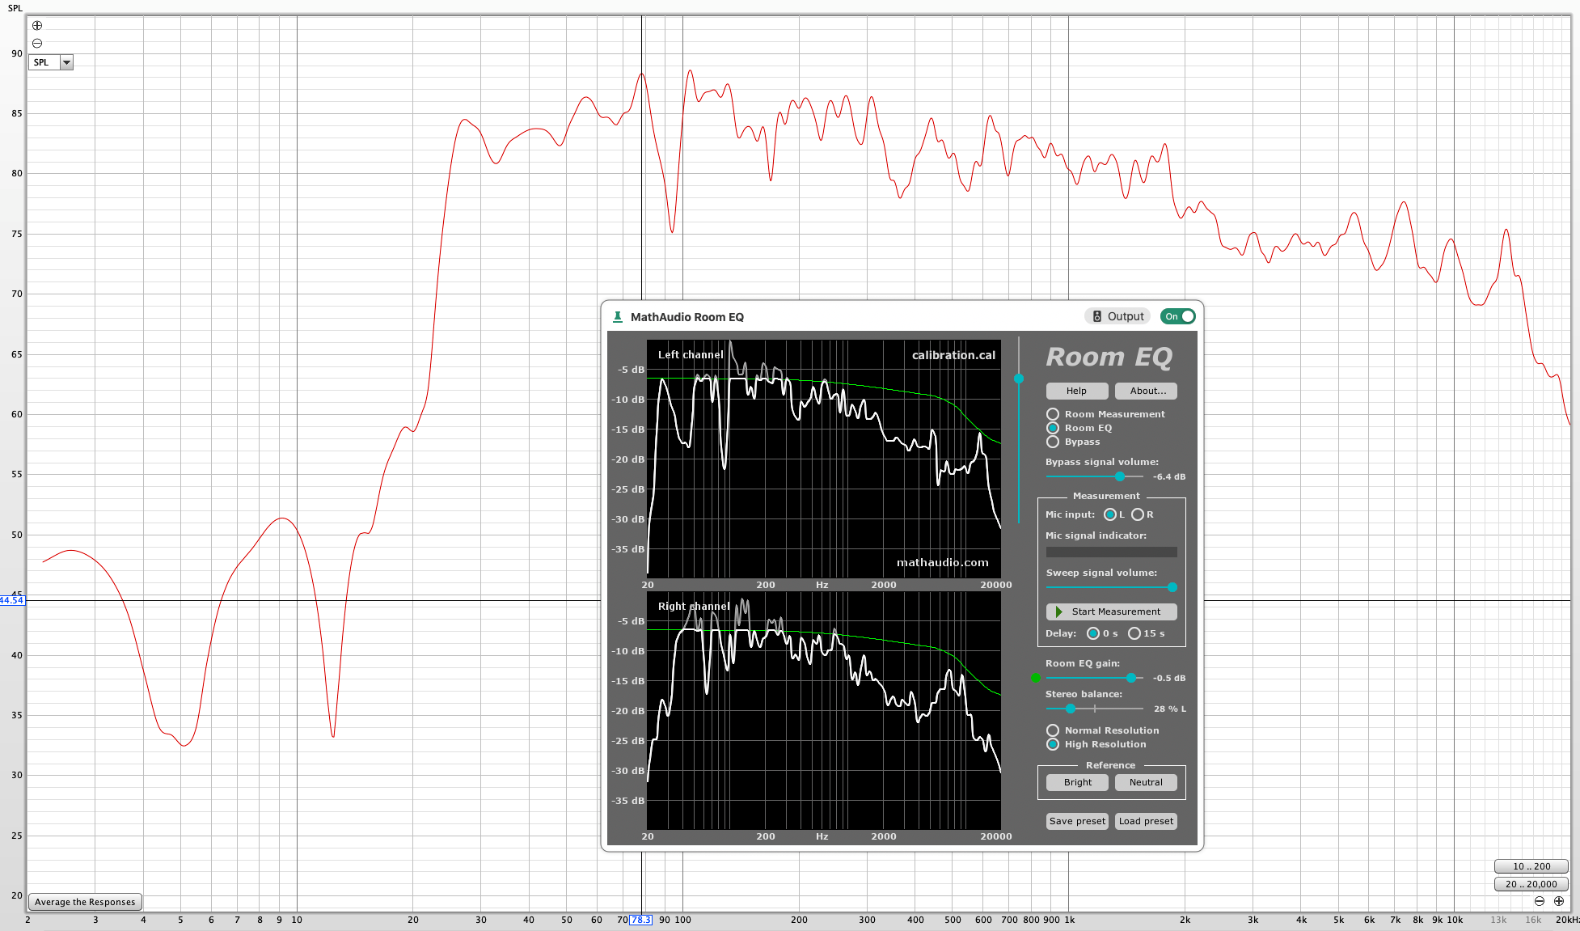Choose the Neutral reference
The width and height of the screenshot is (1580, 931).
pos(1147,782)
